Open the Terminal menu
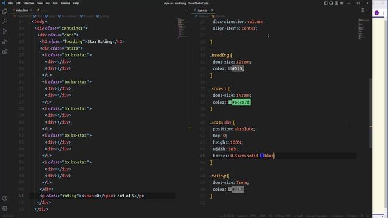The width and height of the screenshot is (388, 218). (65, 3)
